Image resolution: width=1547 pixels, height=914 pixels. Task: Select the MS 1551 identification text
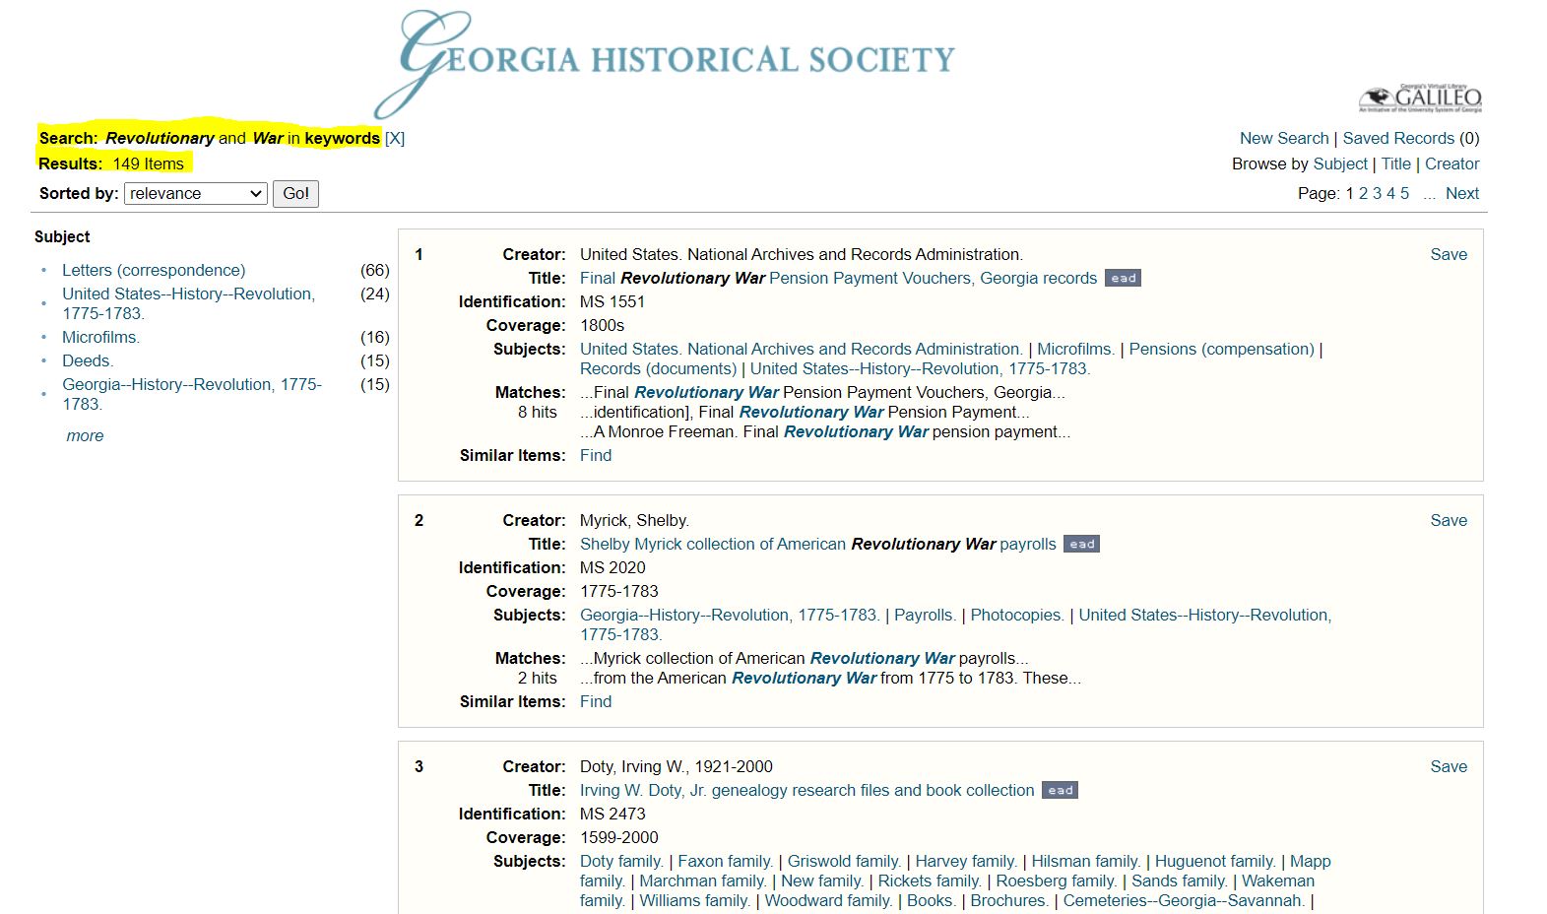click(x=612, y=301)
